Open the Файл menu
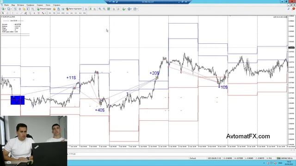The height and width of the screenshot is (166, 296). (x=6, y=5)
